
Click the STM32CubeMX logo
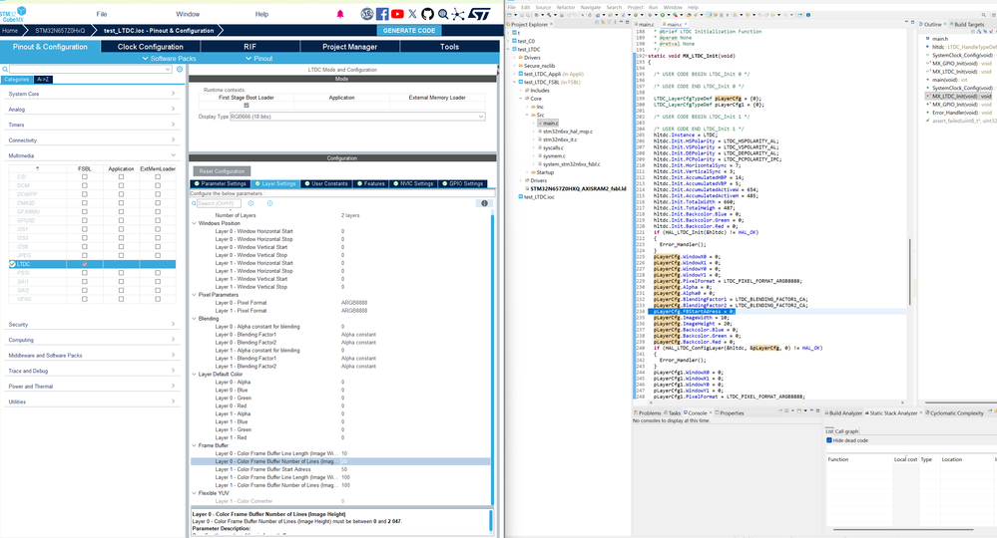pos(13,14)
